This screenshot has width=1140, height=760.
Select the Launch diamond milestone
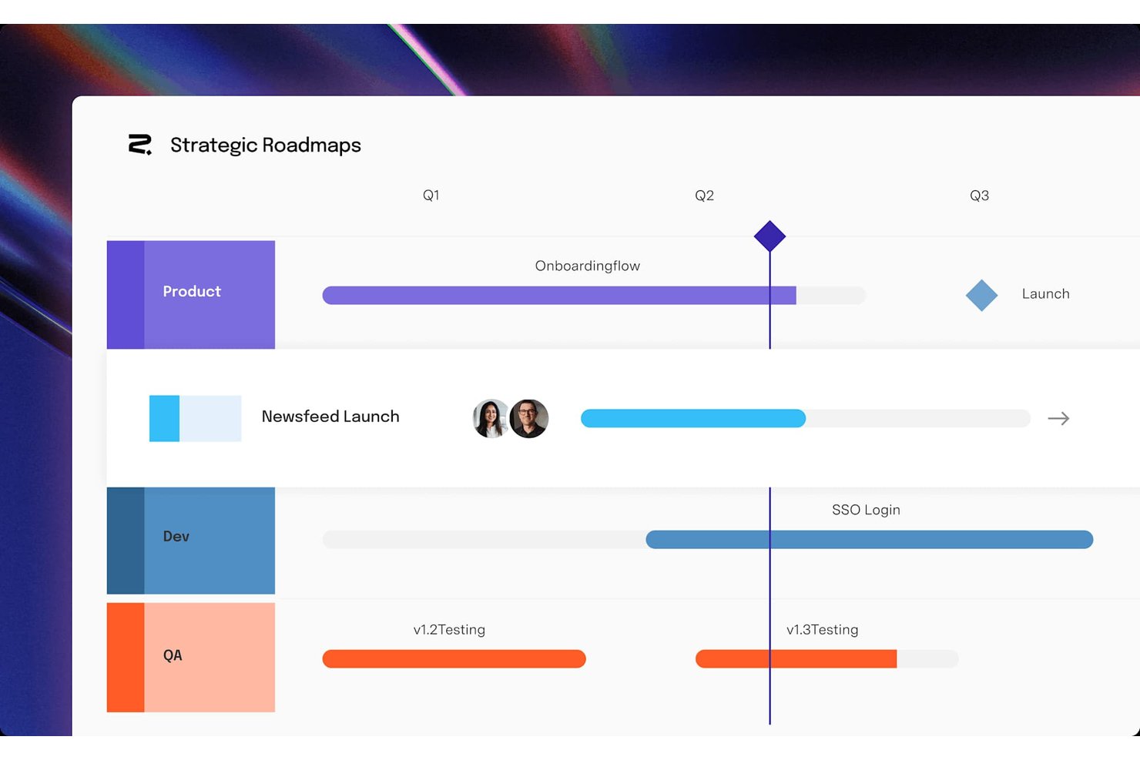point(981,295)
